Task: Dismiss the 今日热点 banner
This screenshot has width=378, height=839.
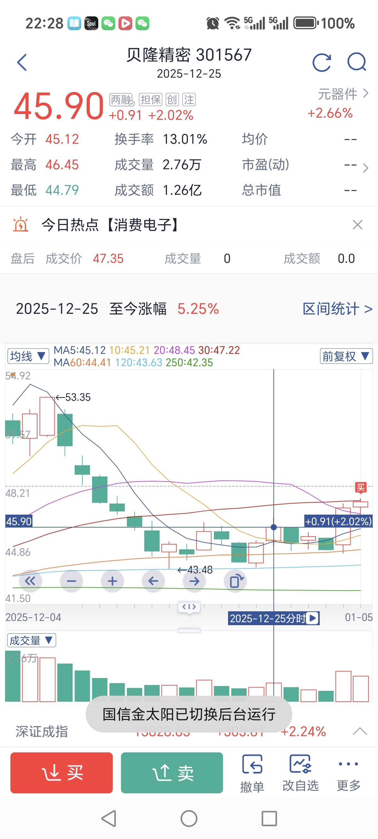Action: (358, 225)
